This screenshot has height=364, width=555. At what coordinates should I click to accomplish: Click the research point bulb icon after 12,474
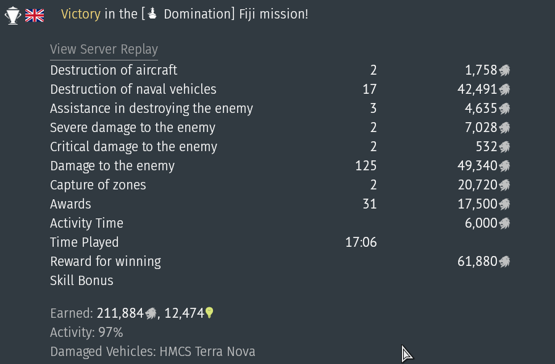point(209,313)
